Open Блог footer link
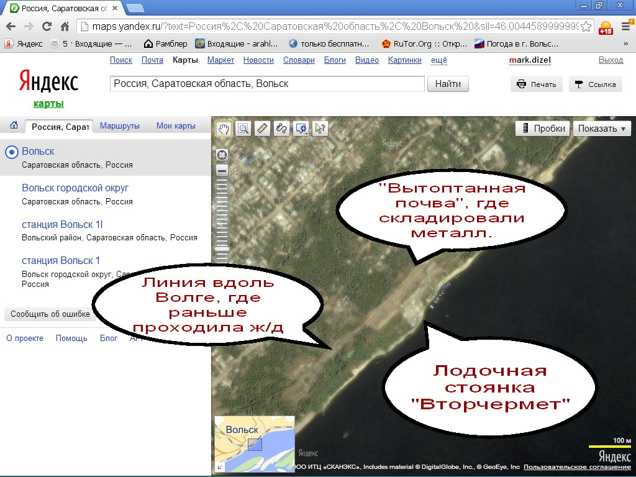 click(109, 338)
